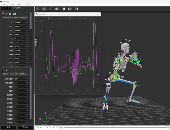Open the RBAK marker dropdown
This screenshot has width=170, height=130.
point(22,55)
